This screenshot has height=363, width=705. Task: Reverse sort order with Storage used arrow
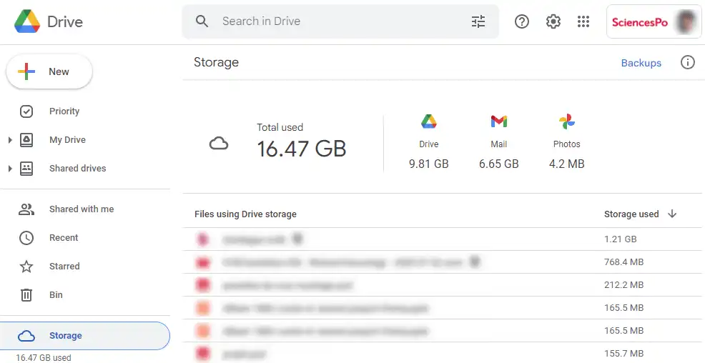672,214
